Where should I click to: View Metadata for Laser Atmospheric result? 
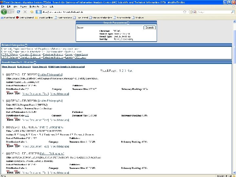59,147
